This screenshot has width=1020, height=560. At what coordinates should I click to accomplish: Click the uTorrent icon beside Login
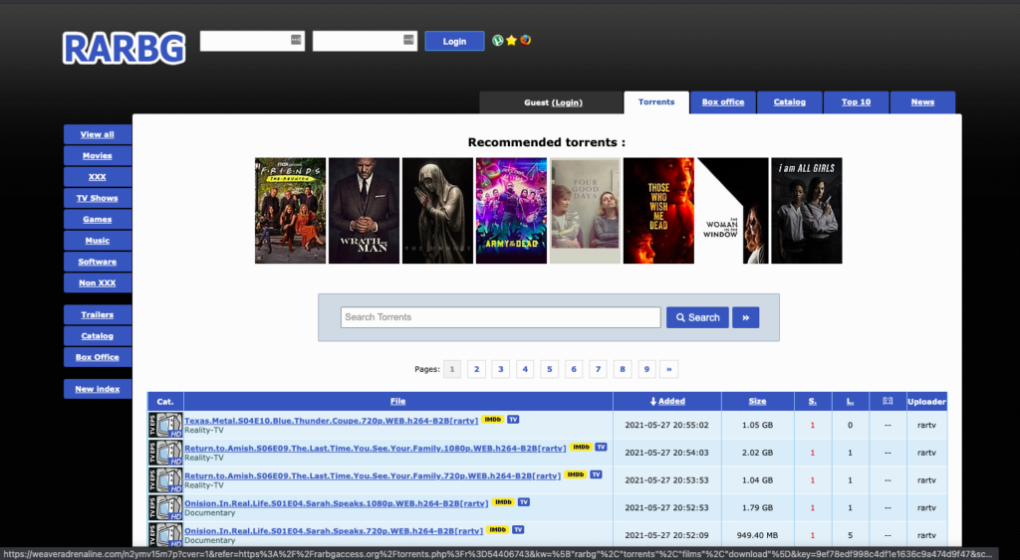(498, 41)
